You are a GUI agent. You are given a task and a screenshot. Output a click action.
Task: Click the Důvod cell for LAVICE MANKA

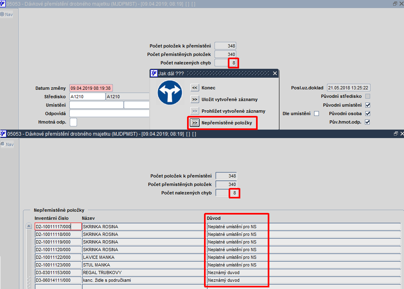coord(304,257)
